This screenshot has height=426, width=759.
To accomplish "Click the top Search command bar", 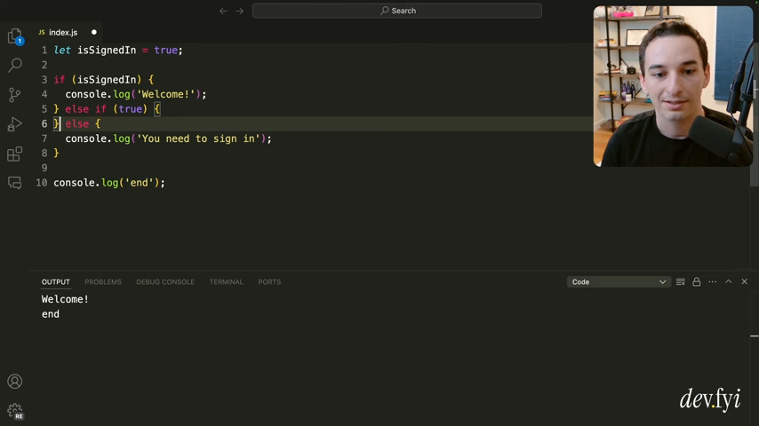I will pos(397,11).
